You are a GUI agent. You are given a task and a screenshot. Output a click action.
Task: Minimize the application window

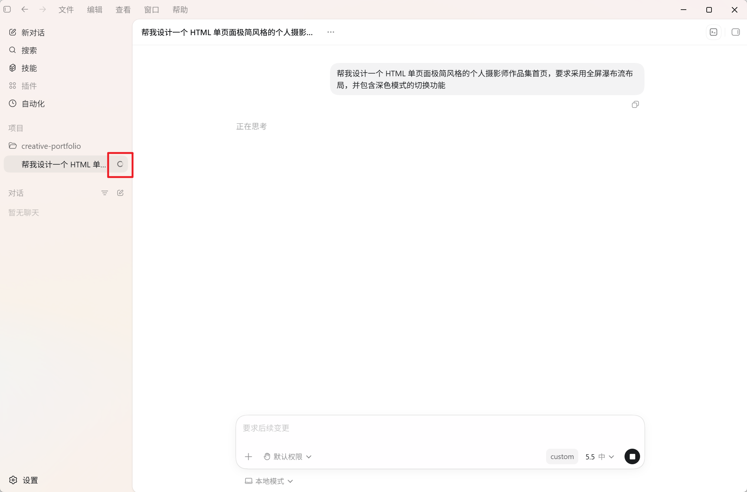684,10
